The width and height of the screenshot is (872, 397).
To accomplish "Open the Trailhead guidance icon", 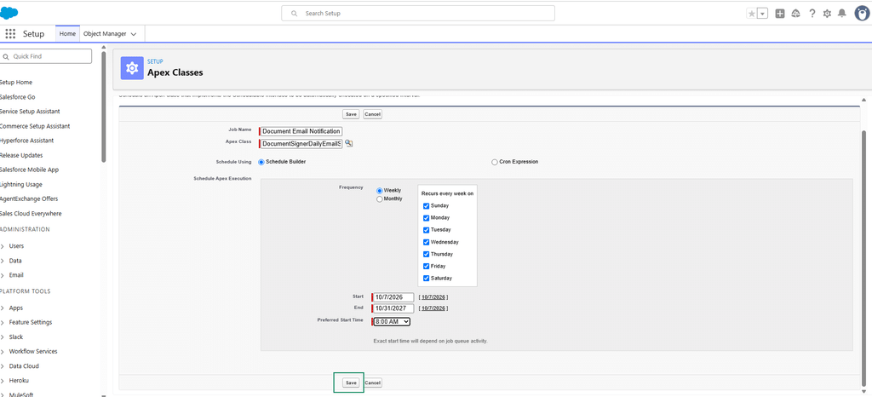I will [x=795, y=14].
